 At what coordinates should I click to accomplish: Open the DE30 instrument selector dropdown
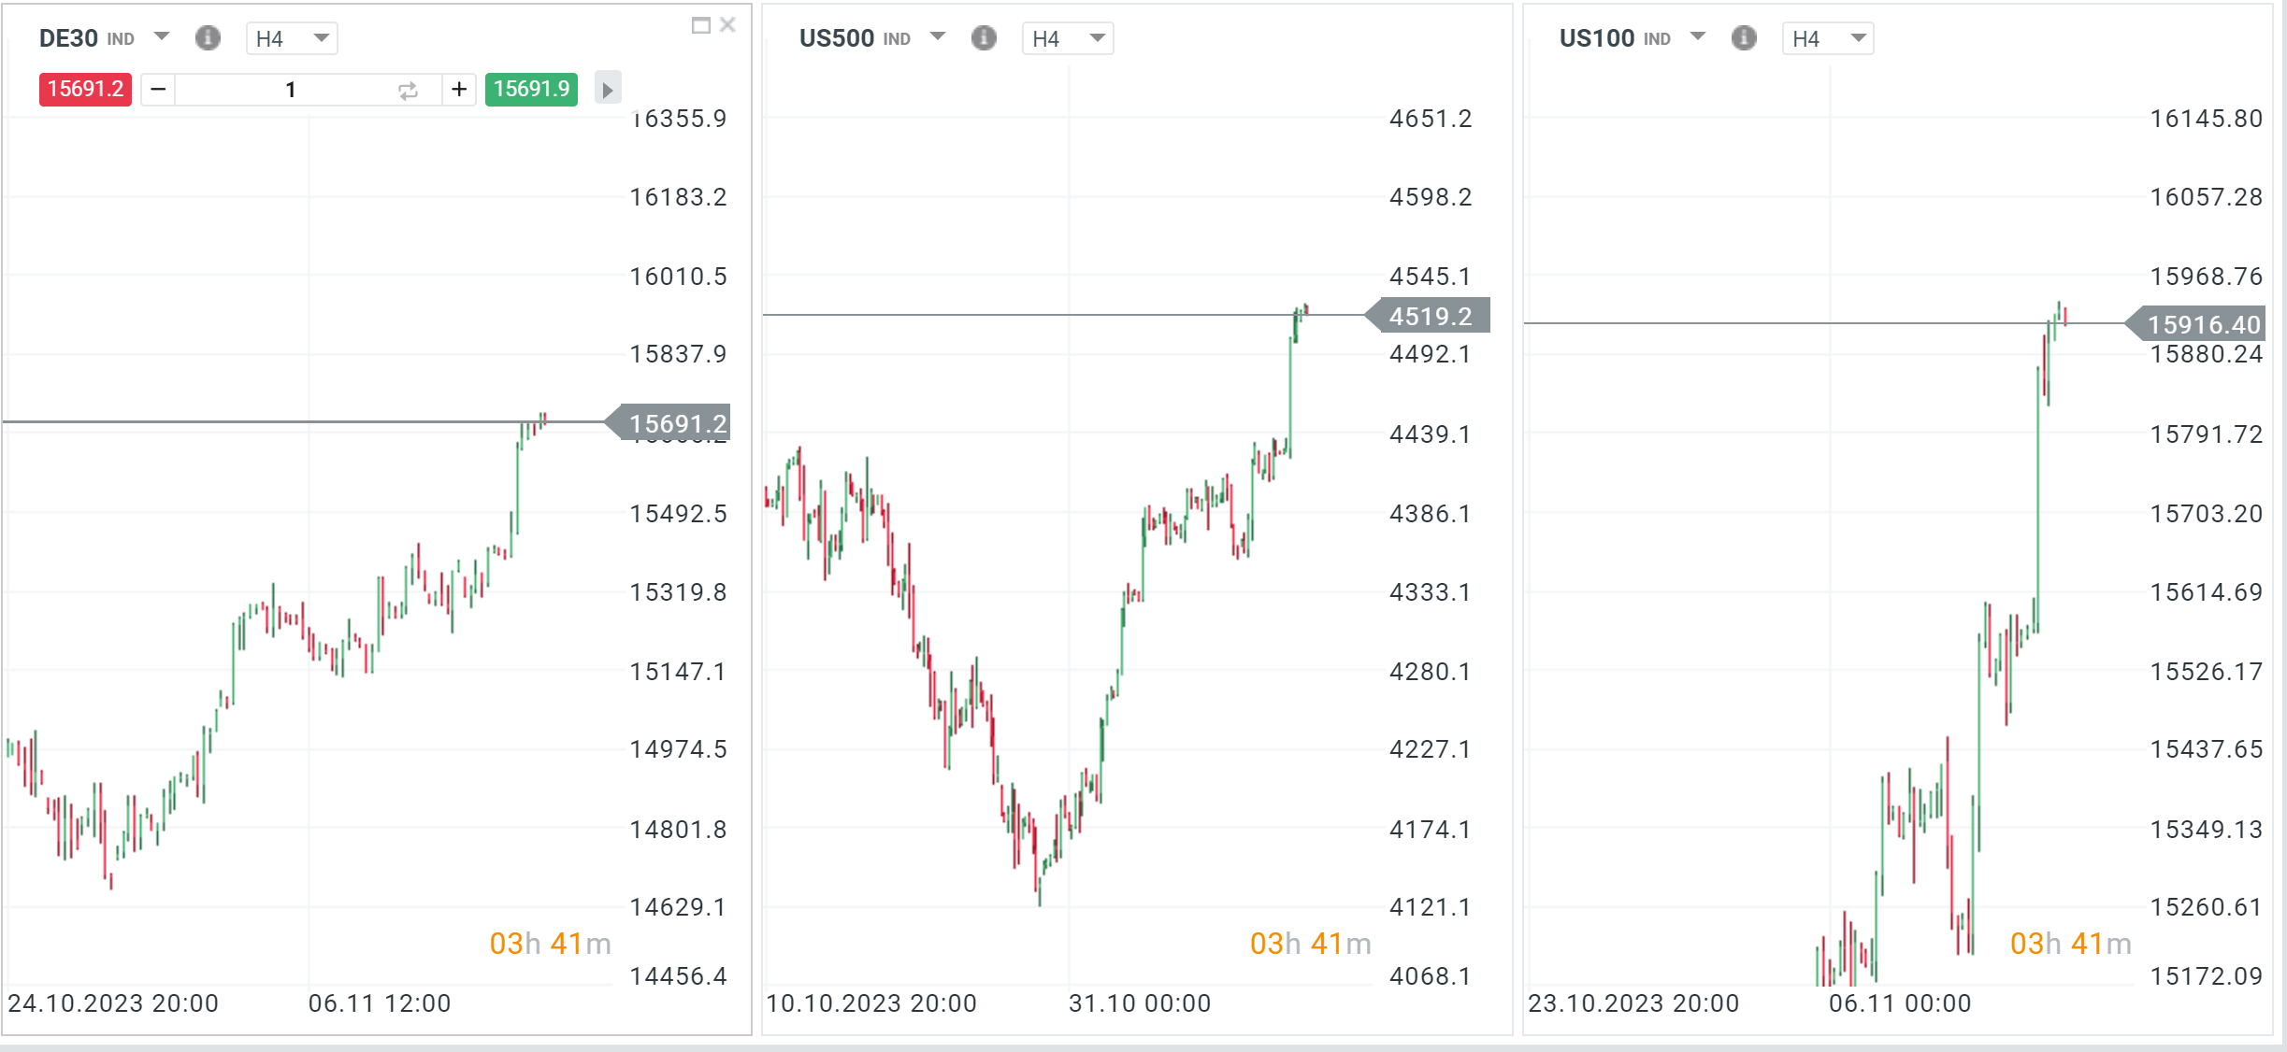click(161, 37)
